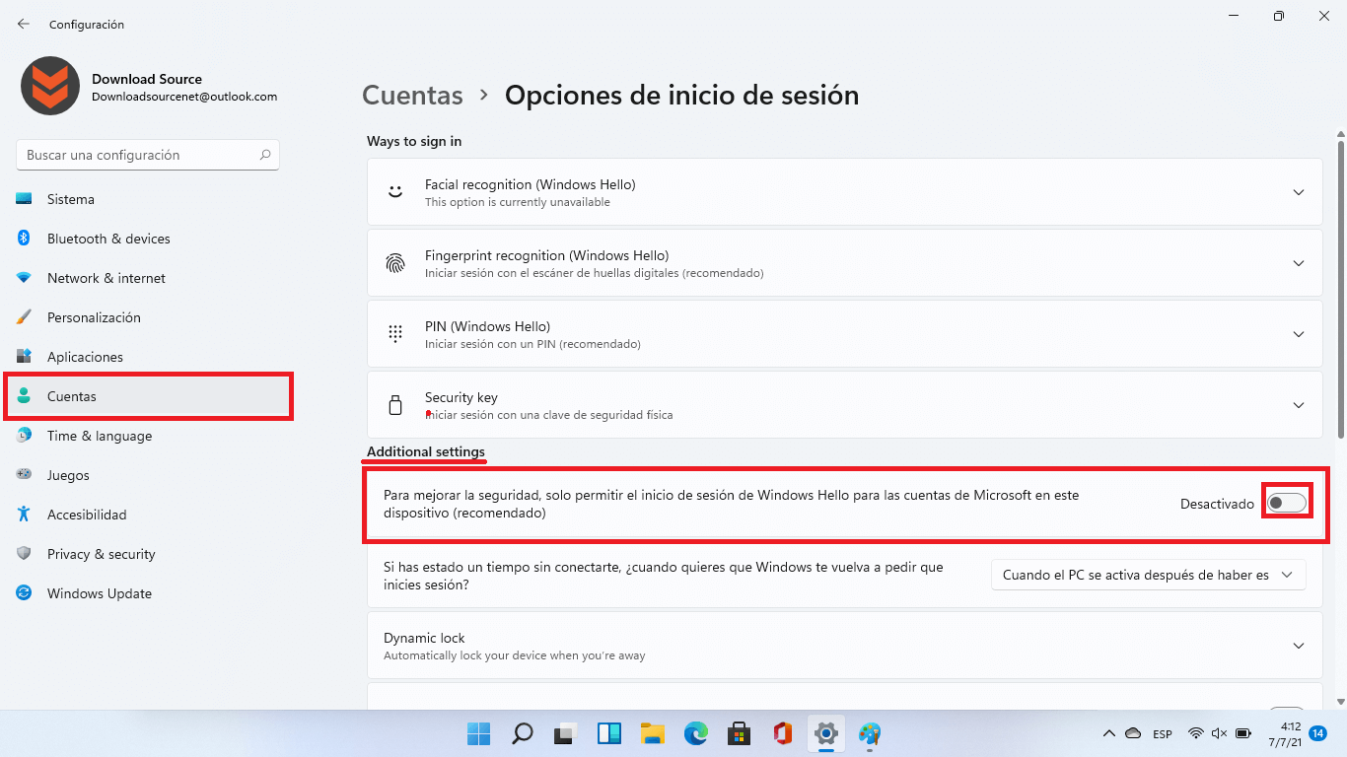Open Widgets from the taskbar
This screenshot has height=757, width=1347.
(609, 733)
